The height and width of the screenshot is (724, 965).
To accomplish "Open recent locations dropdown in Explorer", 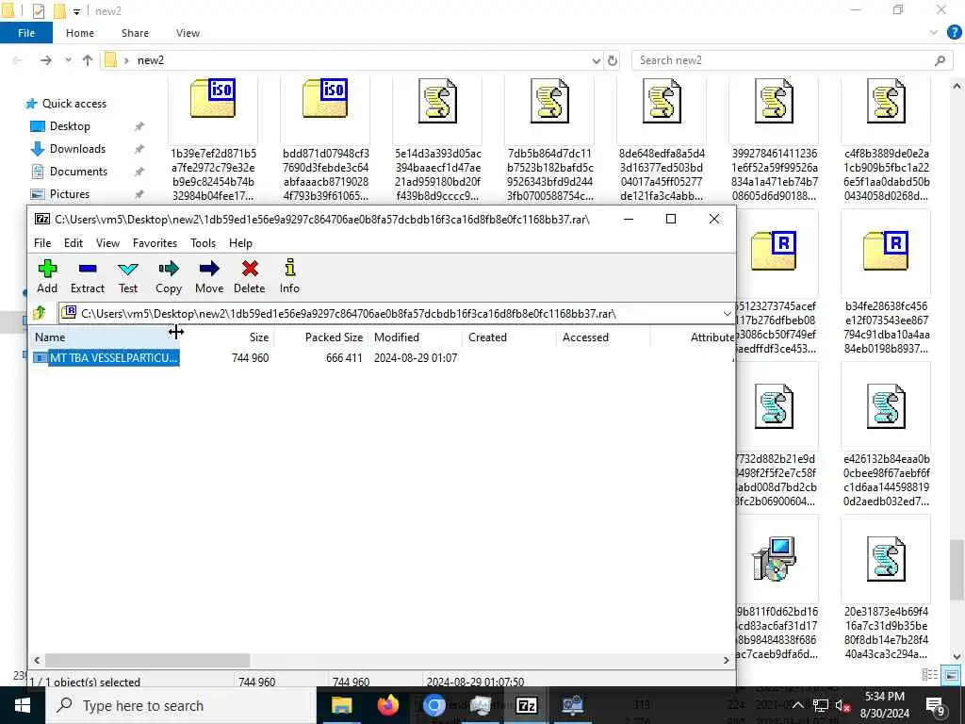I will click(68, 60).
